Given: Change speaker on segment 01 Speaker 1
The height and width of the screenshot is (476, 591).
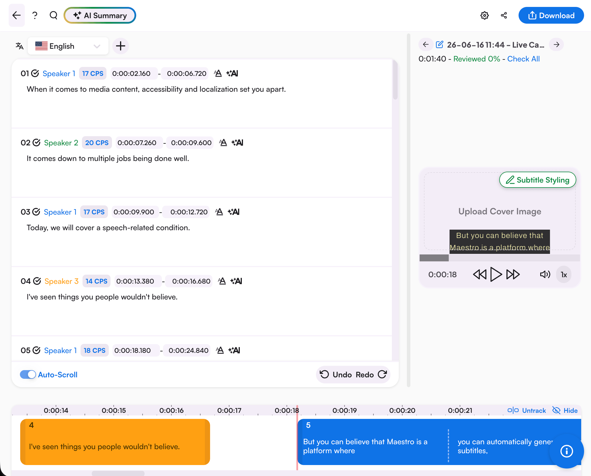Looking at the screenshot, I should [x=59, y=74].
